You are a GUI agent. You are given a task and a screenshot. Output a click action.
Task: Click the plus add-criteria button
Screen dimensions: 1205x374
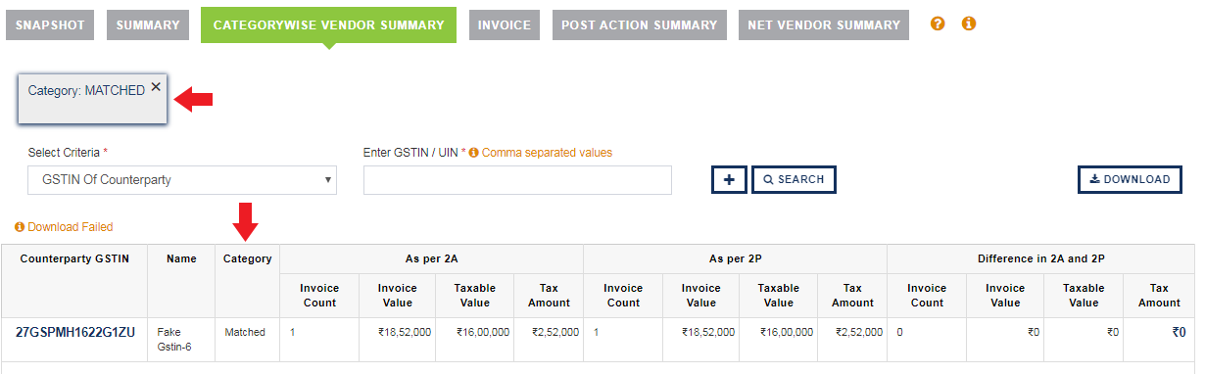pos(729,179)
